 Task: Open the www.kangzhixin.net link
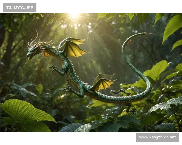[x=157, y=137]
